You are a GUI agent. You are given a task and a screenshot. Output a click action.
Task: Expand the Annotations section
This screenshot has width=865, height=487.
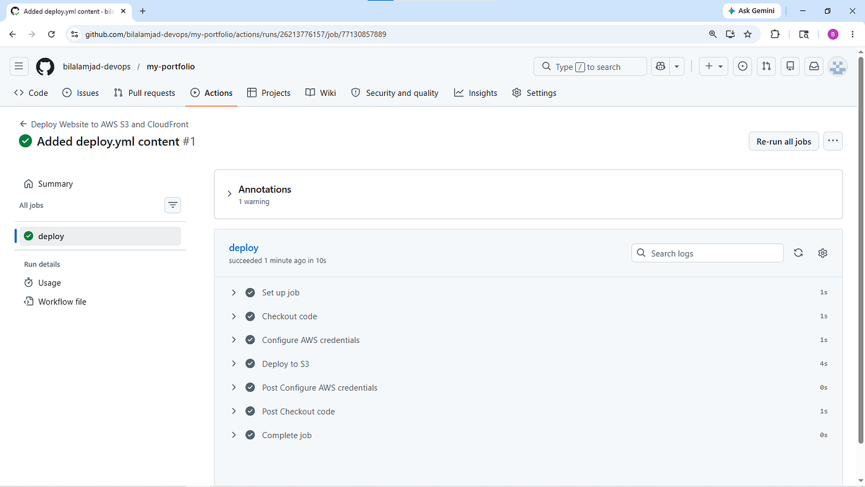pyautogui.click(x=229, y=194)
